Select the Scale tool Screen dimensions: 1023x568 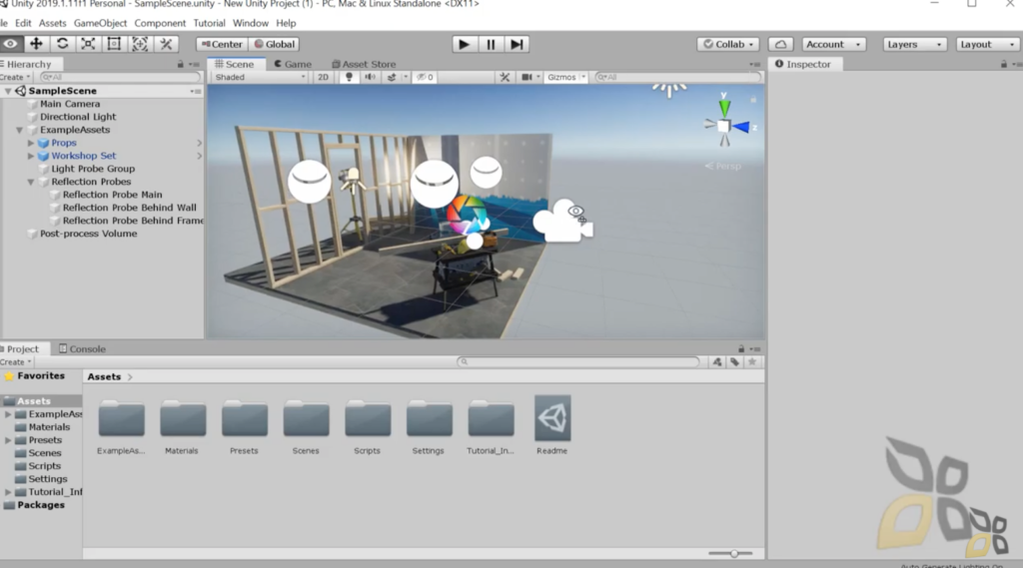pos(88,44)
